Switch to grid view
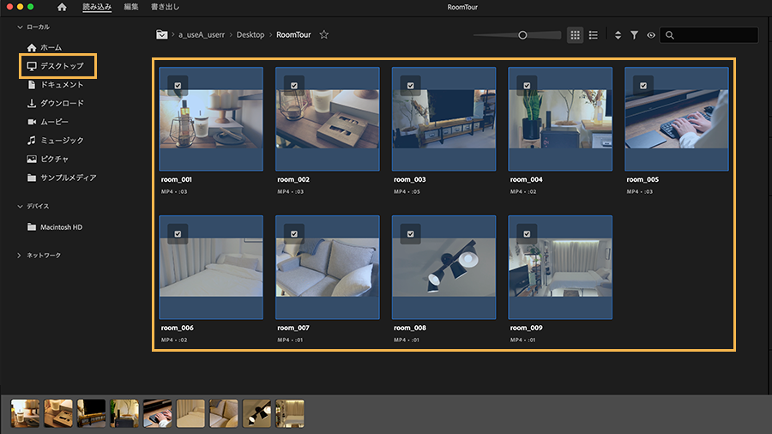This screenshot has width=772, height=434. [576, 35]
